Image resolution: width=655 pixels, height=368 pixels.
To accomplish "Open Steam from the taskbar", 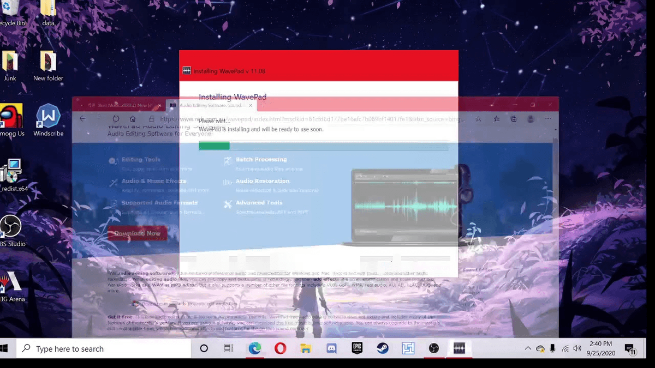I will point(383,349).
